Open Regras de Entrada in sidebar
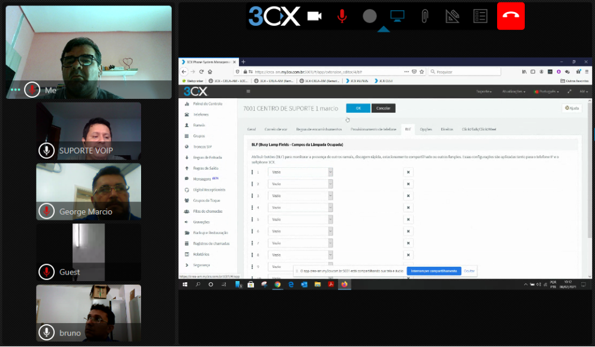Viewport: 595px width, 347px height. [x=207, y=157]
